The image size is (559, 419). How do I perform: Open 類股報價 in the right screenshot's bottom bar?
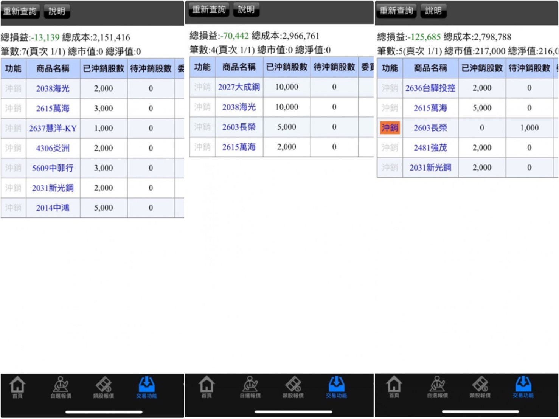[480, 386]
